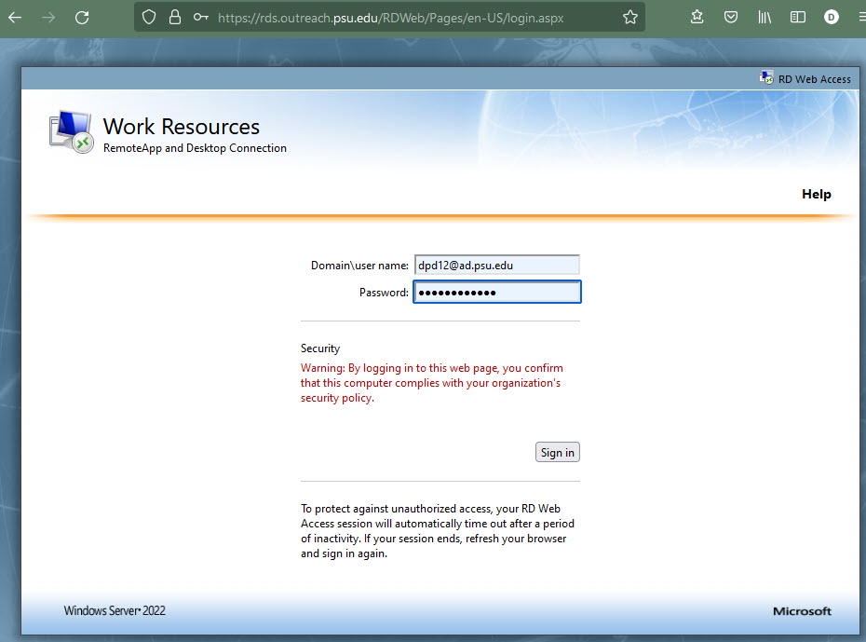Click the Pocket save icon in toolbar
Viewport: 866px width, 642px height.
click(731, 16)
